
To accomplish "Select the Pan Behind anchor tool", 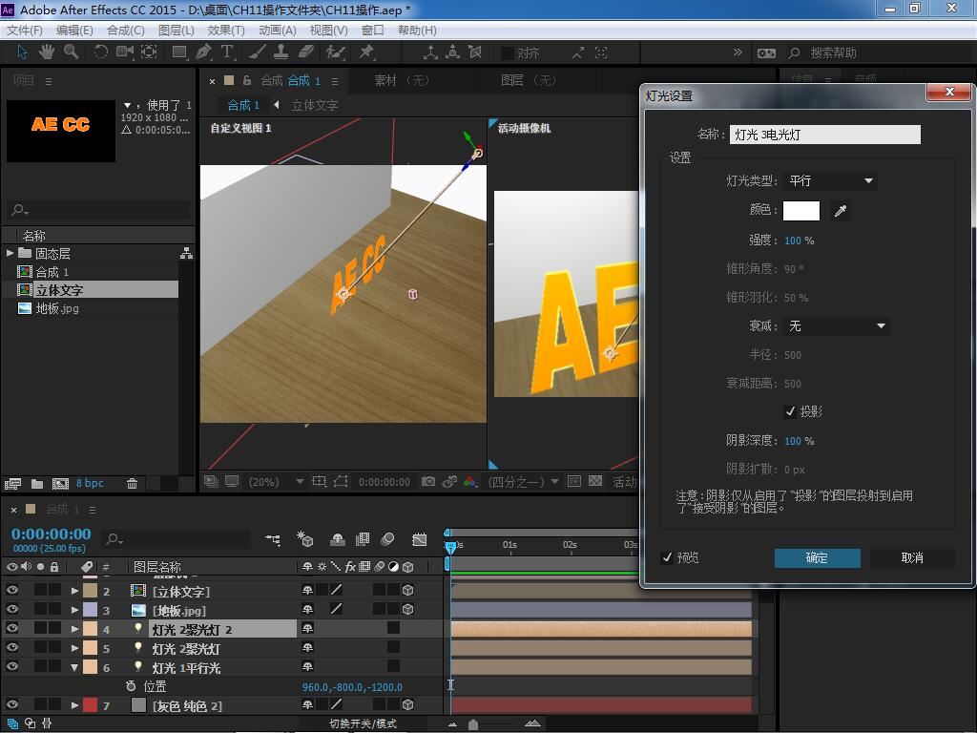I will pyautogui.click(x=149, y=52).
